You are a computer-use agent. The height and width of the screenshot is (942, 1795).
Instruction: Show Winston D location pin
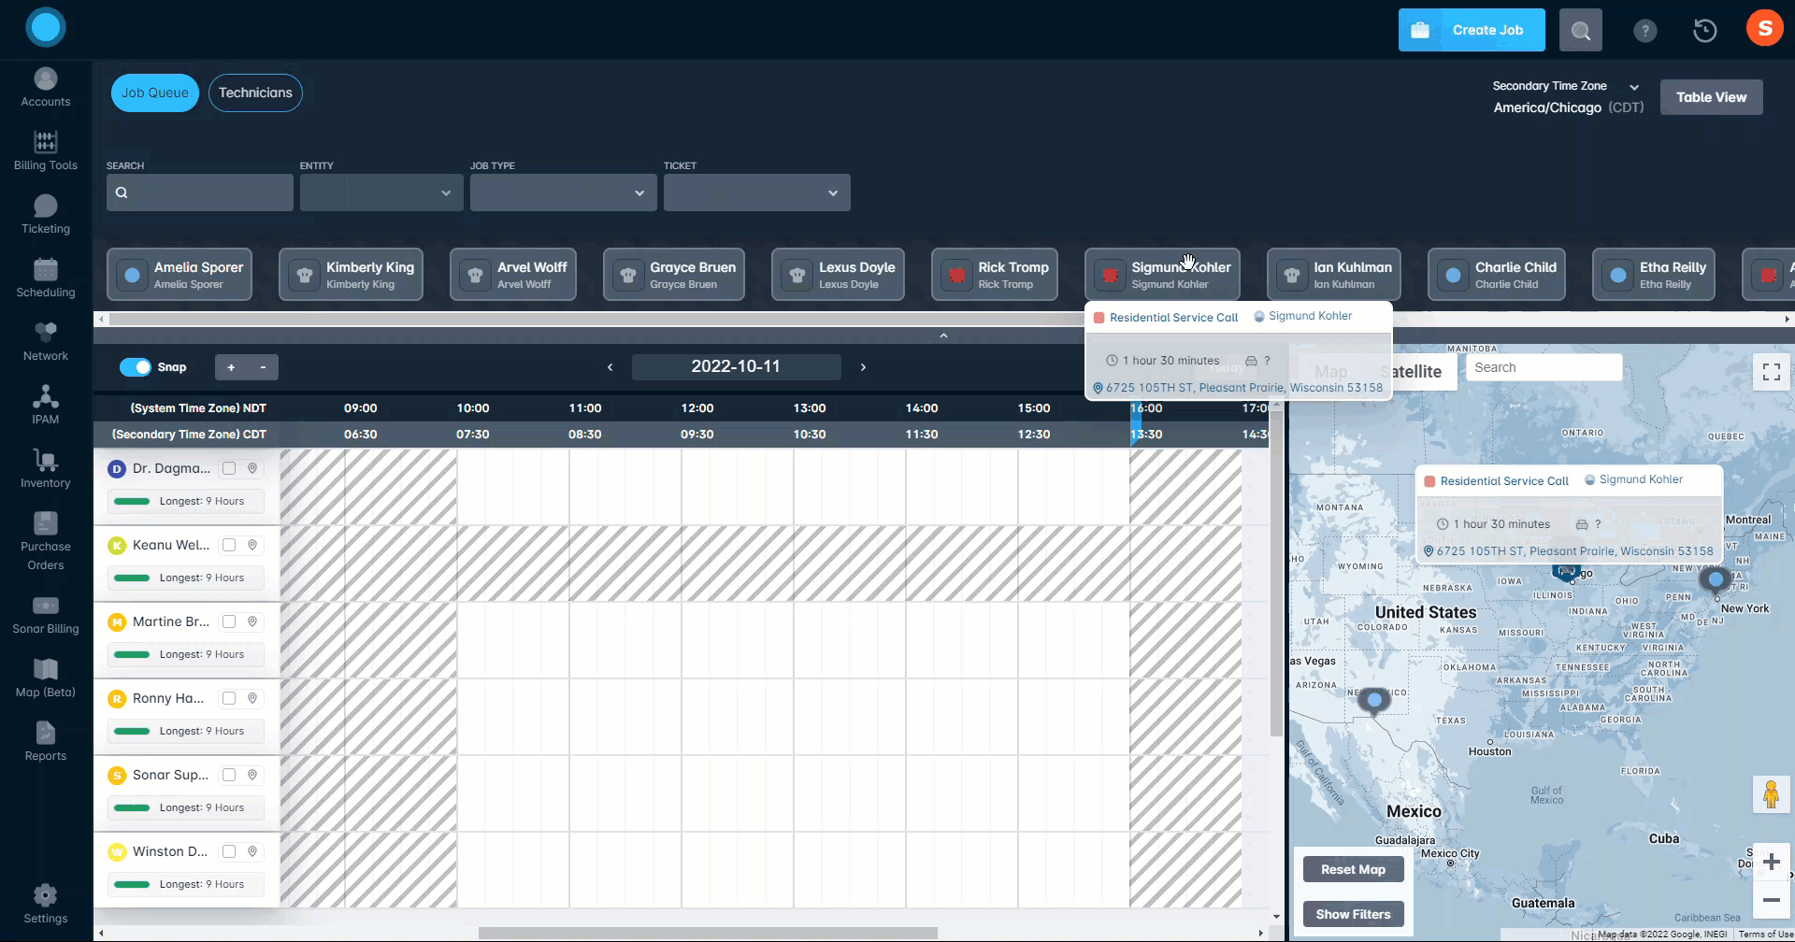(x=252, y=851)
